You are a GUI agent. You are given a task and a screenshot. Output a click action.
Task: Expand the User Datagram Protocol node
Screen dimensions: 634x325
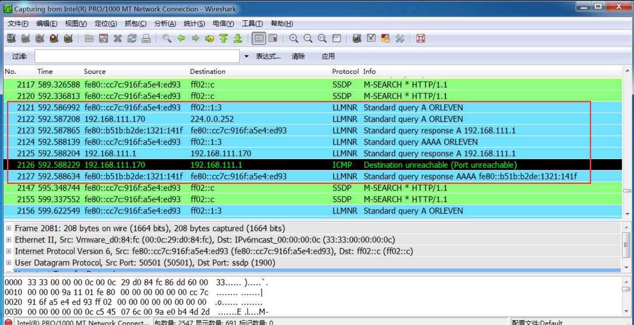click(8, 263)
